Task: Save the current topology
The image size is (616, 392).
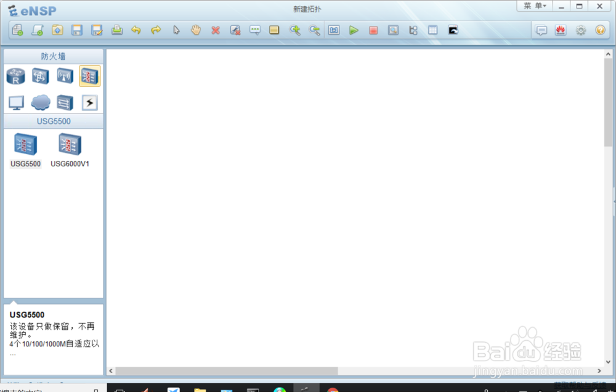Action: click(77, 30)
